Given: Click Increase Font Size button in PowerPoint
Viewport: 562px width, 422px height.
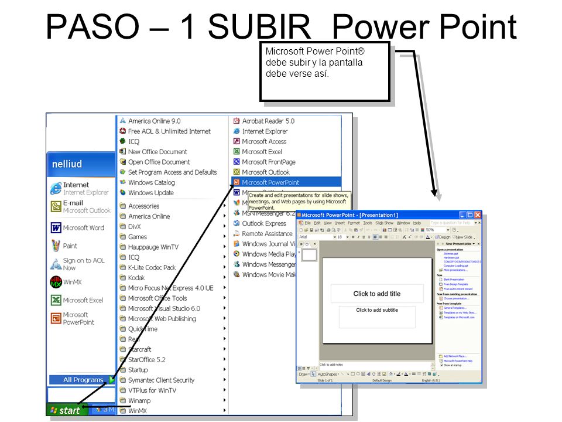Looking at the screenshot, I should tap(405, 237).
